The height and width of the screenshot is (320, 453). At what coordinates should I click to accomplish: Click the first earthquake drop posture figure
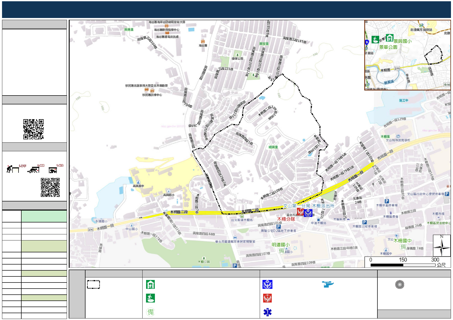click(x=13, y=169)
